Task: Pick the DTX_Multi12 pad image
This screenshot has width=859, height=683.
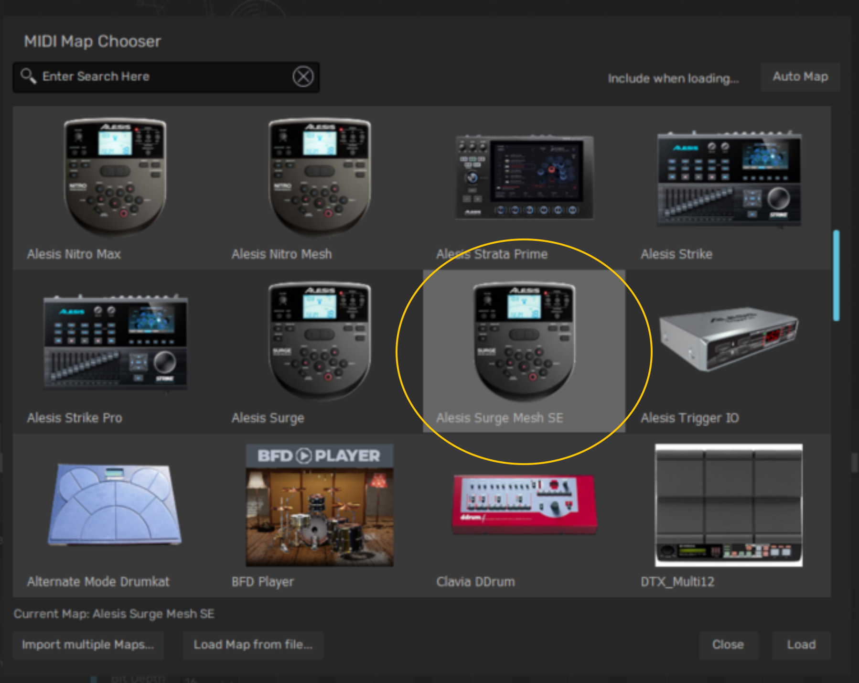Action: point(729,505)
